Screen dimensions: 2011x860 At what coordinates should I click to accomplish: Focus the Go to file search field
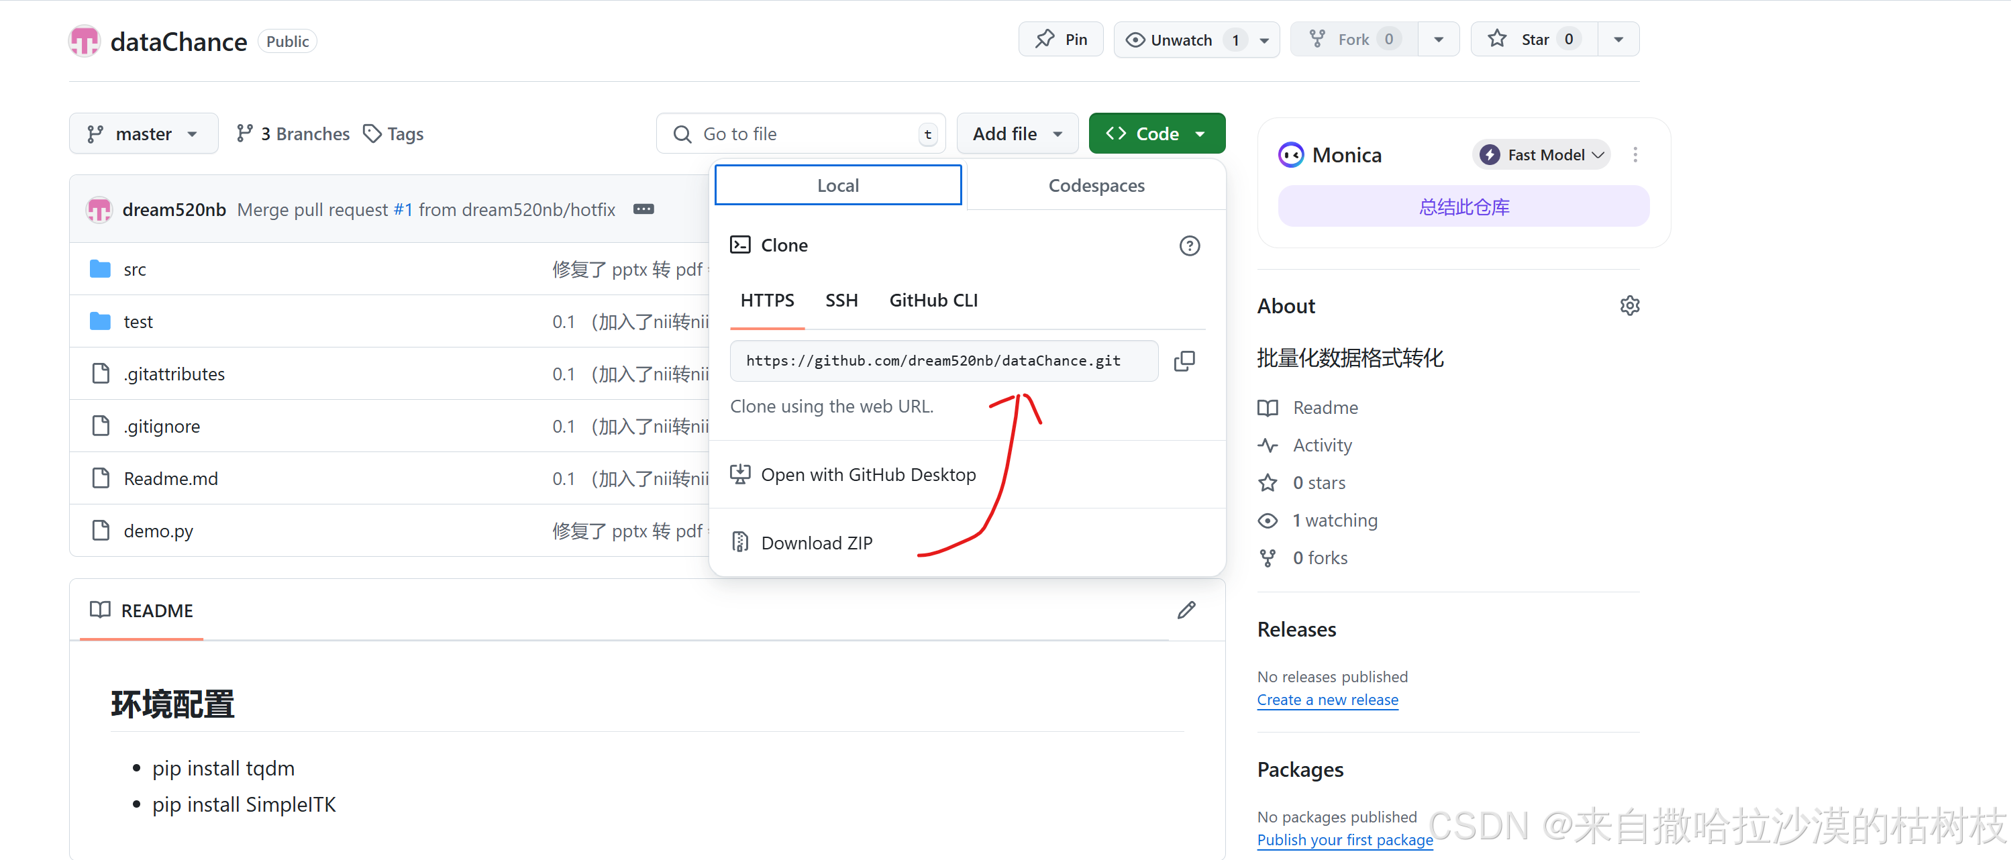click(801, 134)
